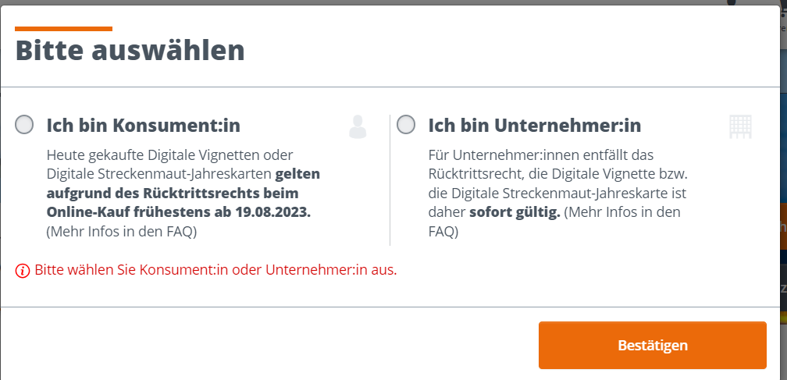Select the "Ich bin Konsument:in" radio button

tap(24, 125)
